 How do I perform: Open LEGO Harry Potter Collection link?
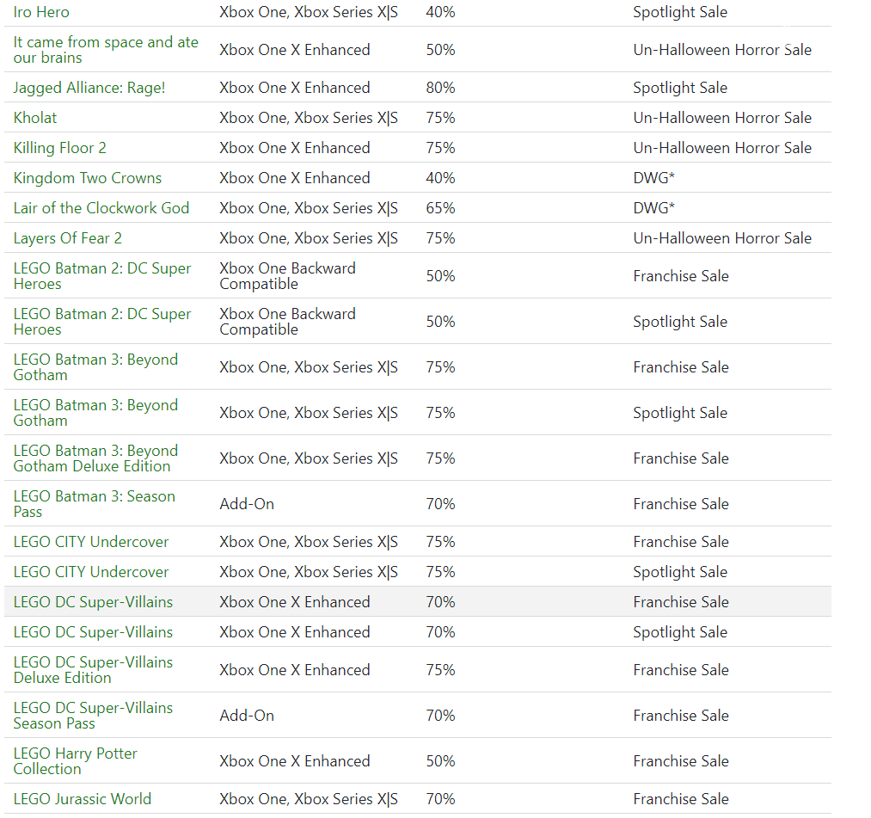[75, 761]
